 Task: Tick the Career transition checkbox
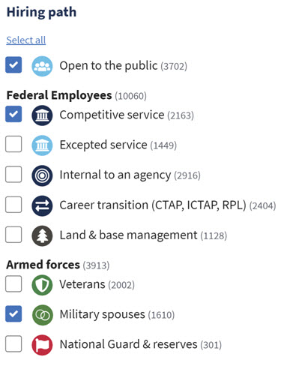pyautogui.click(x=13, y=204)
